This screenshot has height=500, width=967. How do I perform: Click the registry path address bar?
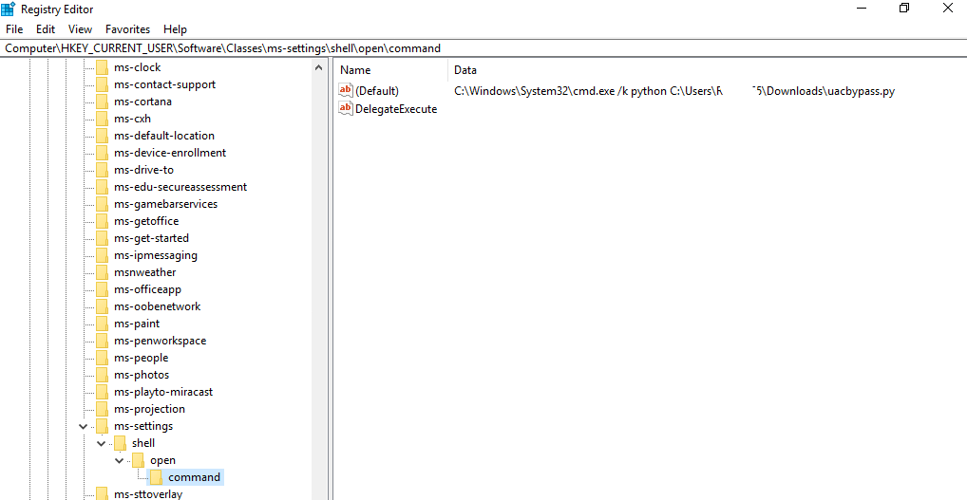click(x=483, y=48)
